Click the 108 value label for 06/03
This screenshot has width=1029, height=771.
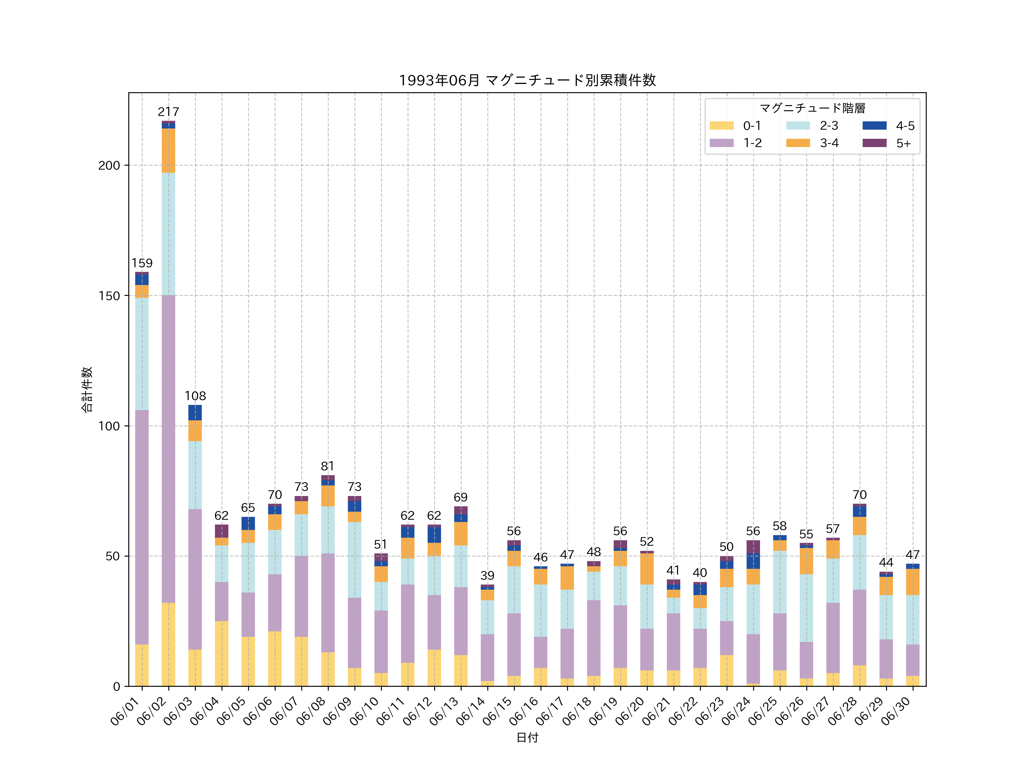pyautogui.click(x=195, y=396)
